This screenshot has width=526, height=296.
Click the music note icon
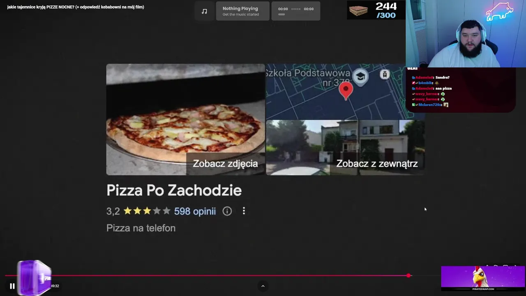point(204,11)
